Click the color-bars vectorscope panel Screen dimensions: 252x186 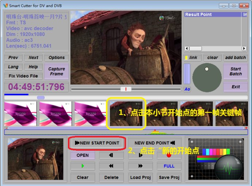[x=216, y=159]
